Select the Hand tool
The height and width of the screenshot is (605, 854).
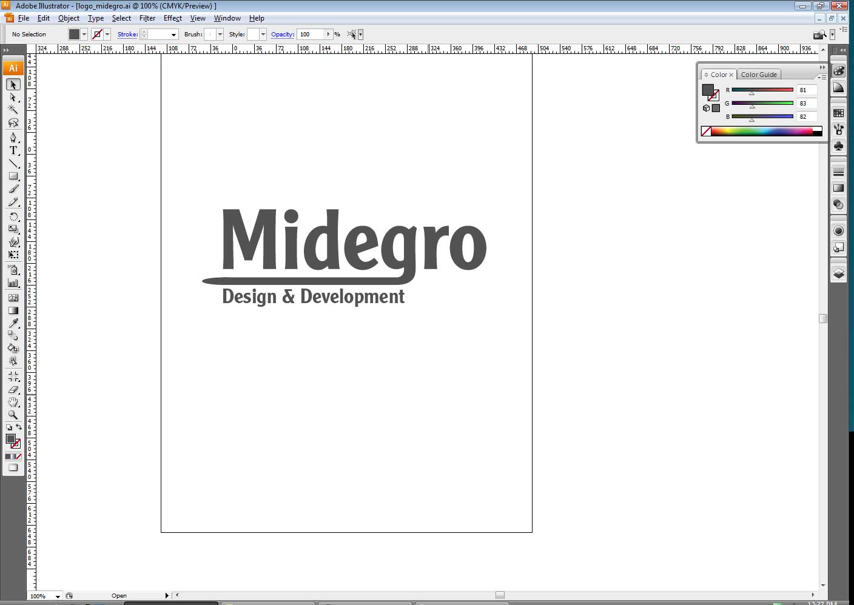(13, 403)
